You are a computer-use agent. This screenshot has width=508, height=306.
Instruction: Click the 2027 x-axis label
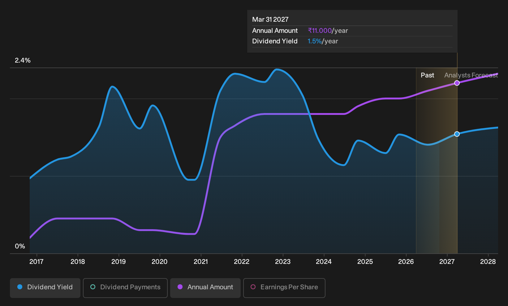point(447,262)
